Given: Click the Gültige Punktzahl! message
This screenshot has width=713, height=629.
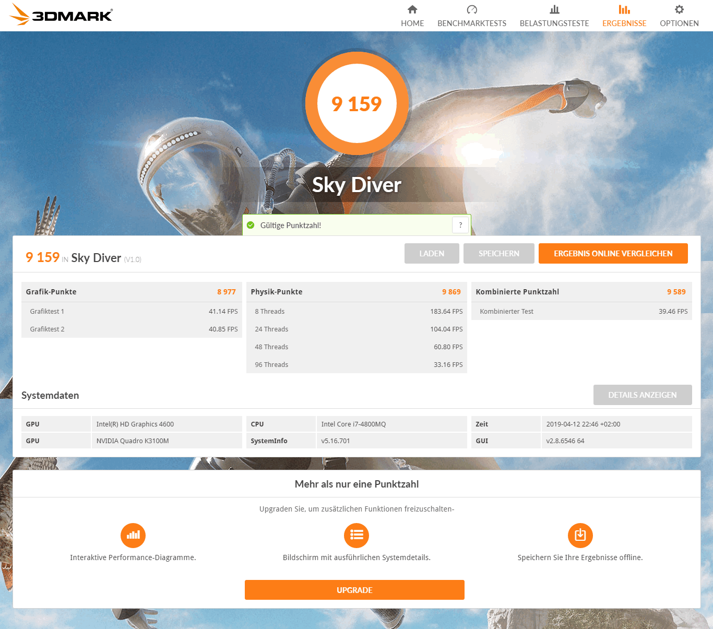Looking at the screenshot, I should coord(291,225).
